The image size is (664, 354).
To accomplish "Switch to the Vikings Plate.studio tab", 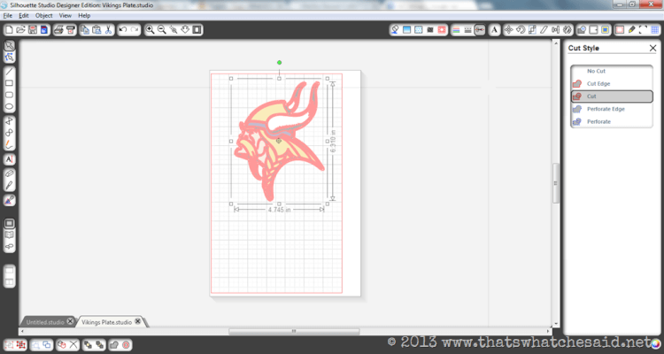I will (107, 322).
